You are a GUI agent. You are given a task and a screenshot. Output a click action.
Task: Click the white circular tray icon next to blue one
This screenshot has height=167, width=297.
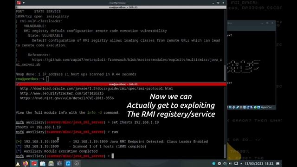220,163
